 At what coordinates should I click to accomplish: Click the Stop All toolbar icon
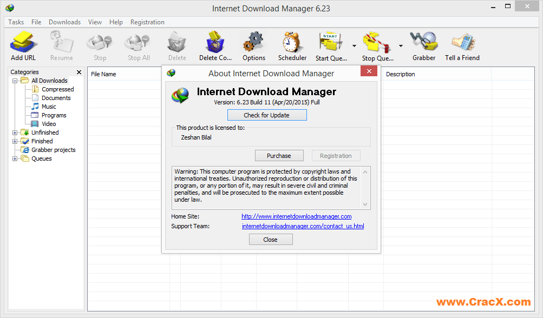click(x=138, y=42)
